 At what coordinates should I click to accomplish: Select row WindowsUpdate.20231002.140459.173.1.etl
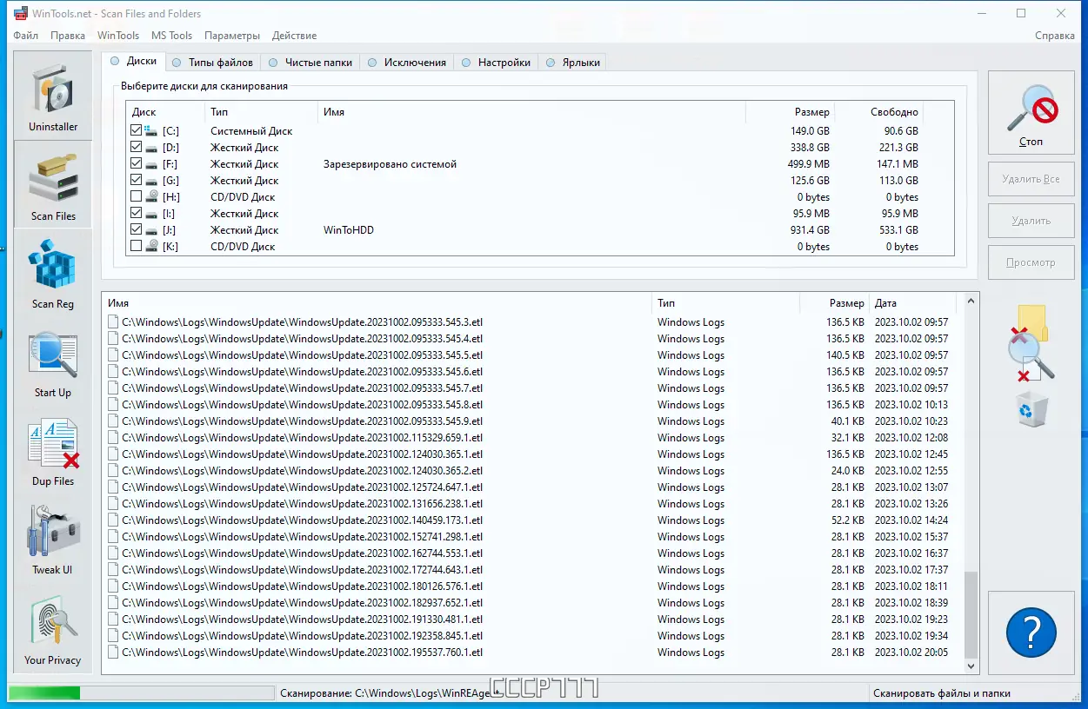(x=532, y=520)
